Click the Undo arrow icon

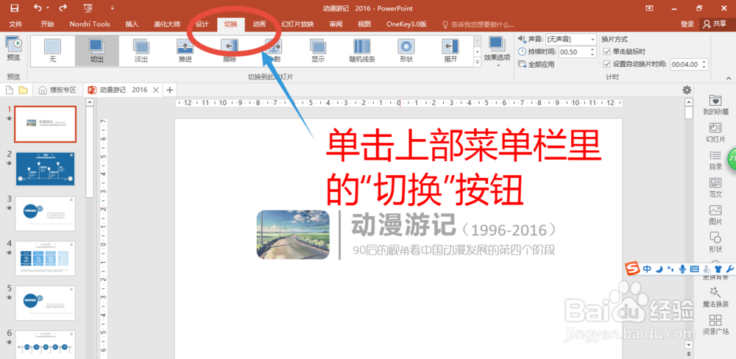point(38,8)
